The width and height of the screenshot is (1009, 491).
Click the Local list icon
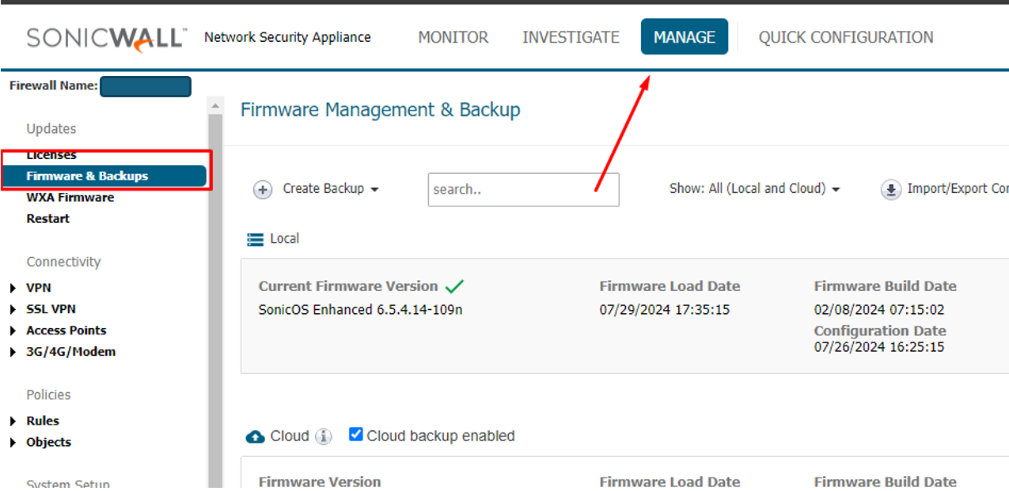(x=255, y=239)
